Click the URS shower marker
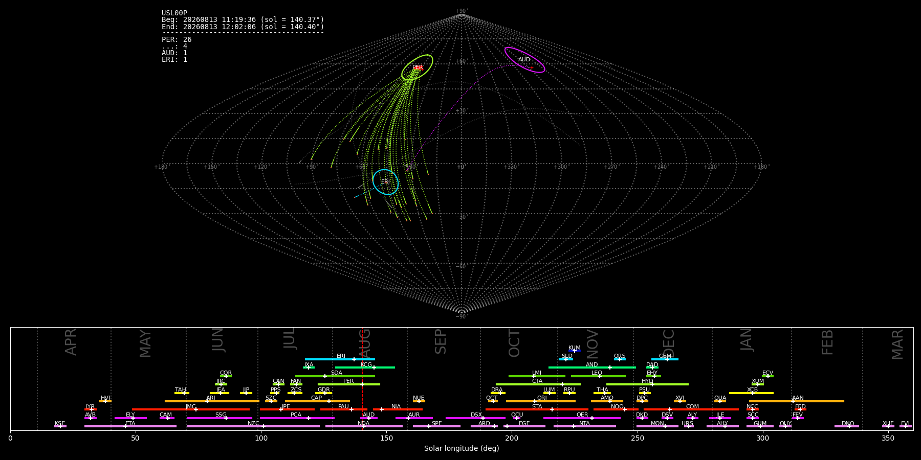This screenshot has height=460, width=921. coord(688,426)
